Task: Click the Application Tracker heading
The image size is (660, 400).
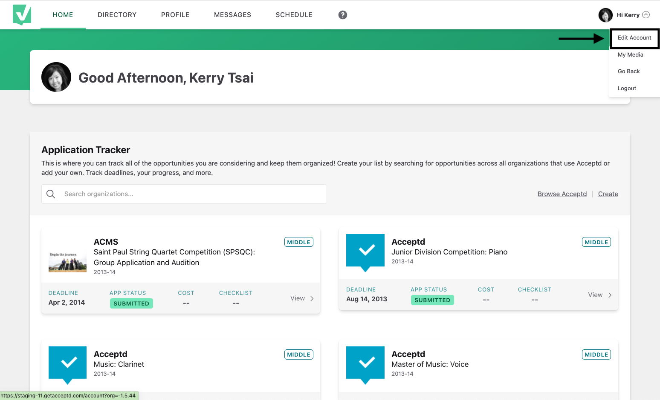Action: (x=86, y=150)
